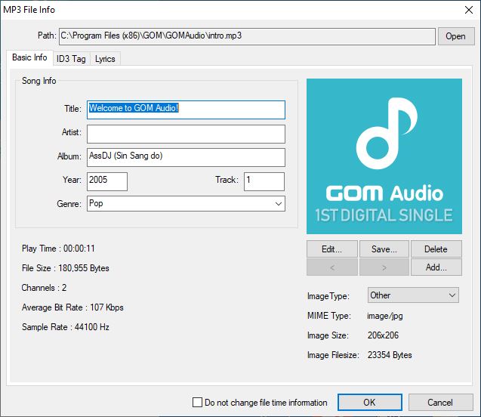Switch to the Basic Info tab

pyautogui.click(x=29, y=57)
